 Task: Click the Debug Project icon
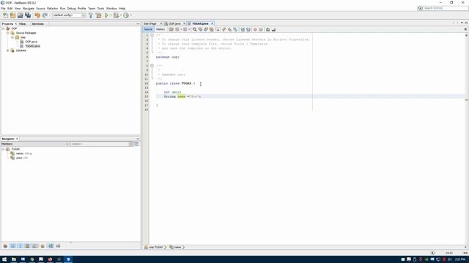coord(116,15)
